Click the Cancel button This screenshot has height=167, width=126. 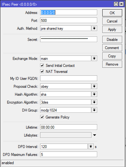point(112,21)
